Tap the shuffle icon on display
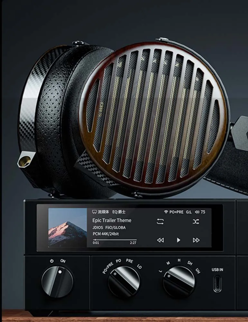 (x=196, y=222)
